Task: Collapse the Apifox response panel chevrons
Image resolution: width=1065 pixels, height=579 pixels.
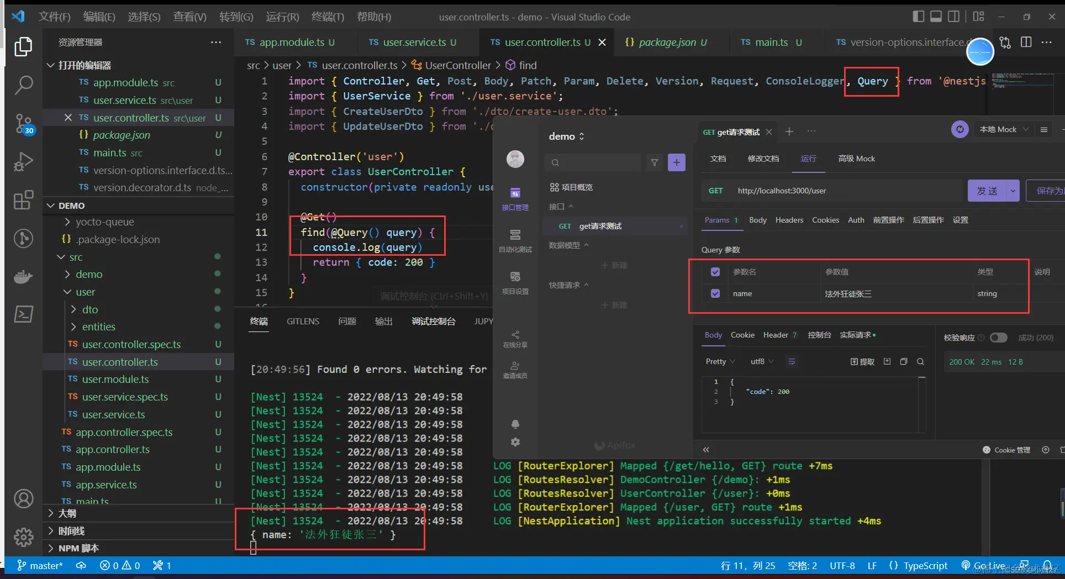Action: click(706, 450)
